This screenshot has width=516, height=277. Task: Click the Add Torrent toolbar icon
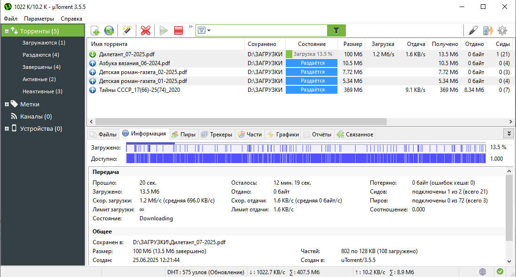click(95, 30)
